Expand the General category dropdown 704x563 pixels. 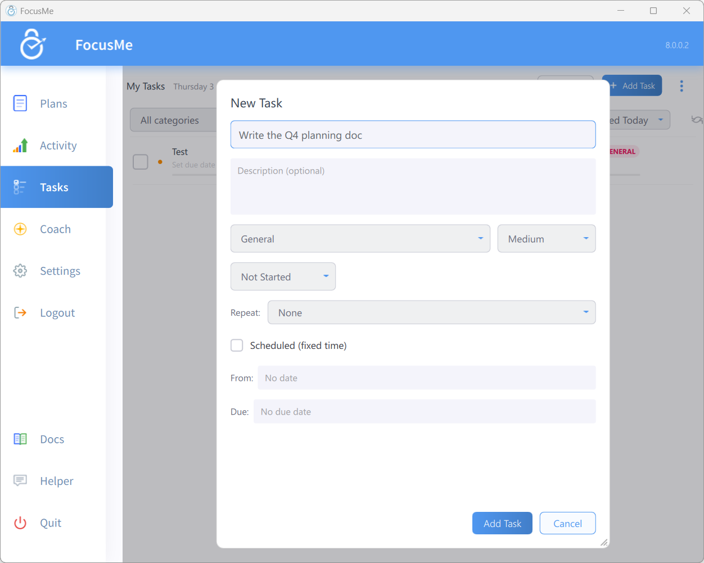click(x=360, y=239)
